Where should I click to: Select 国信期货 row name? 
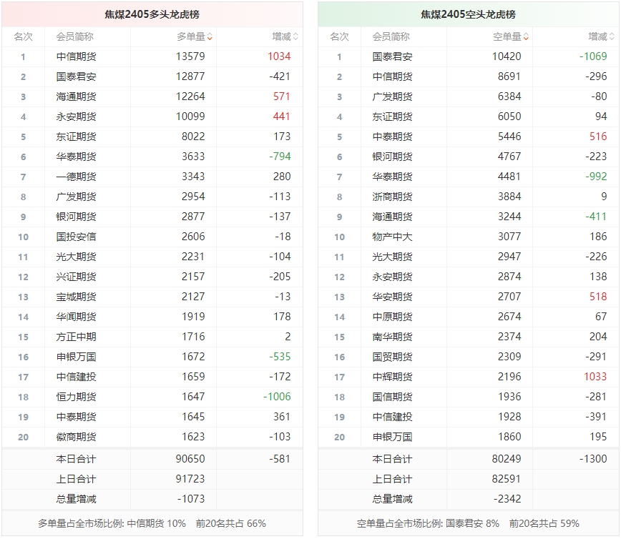pos(392,397)
